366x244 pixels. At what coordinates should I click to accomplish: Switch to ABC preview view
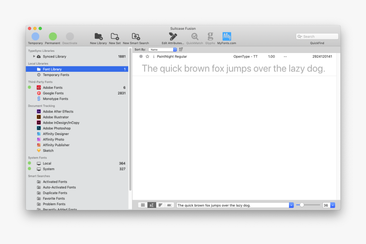coord(169,205)
